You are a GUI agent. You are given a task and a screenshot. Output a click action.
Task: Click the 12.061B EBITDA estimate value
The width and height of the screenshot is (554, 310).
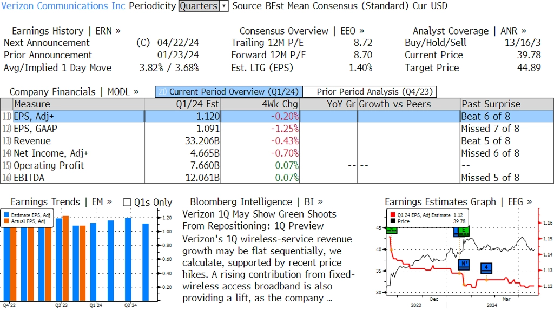[x=202, y=178]
